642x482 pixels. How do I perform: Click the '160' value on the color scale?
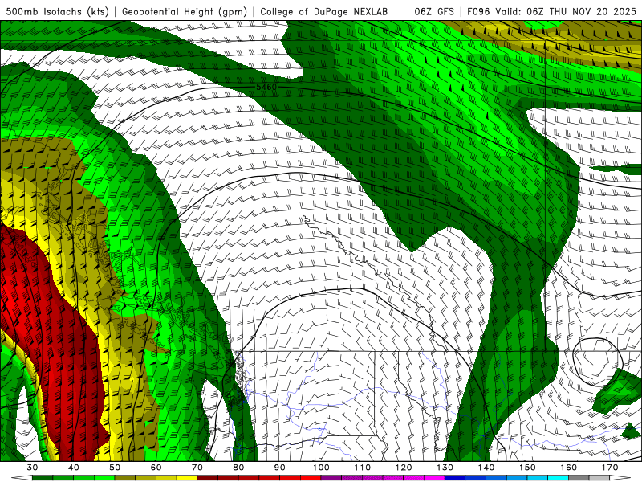pyautogui.click(x=569, y=468)
